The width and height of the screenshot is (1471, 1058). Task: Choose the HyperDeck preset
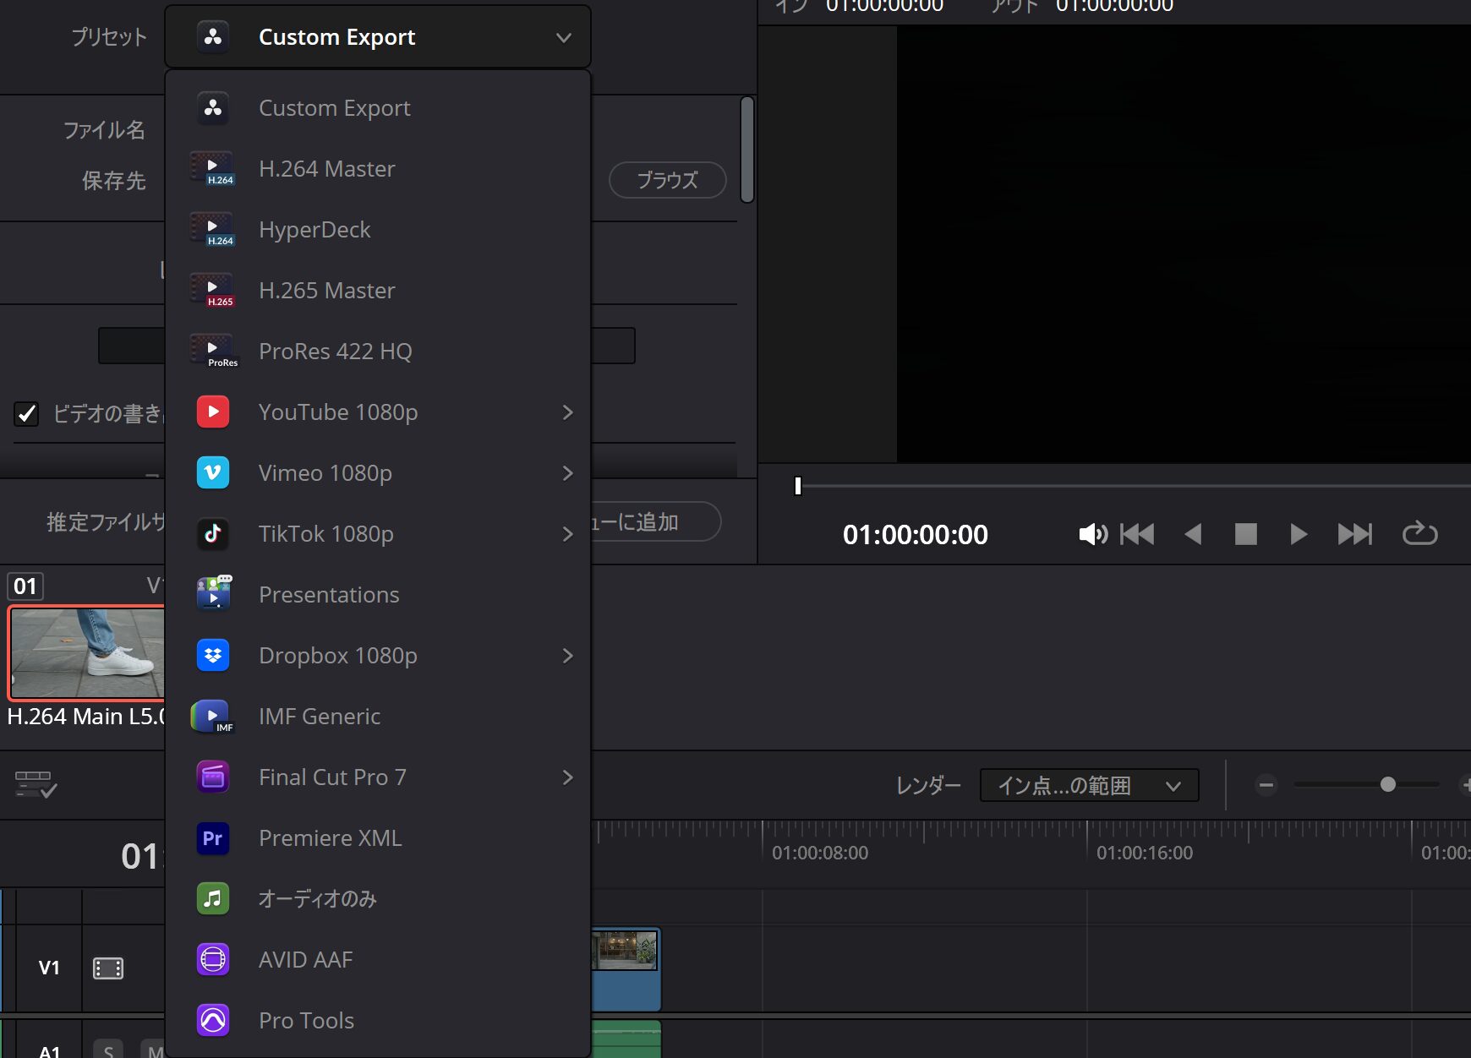coord(377,230)
